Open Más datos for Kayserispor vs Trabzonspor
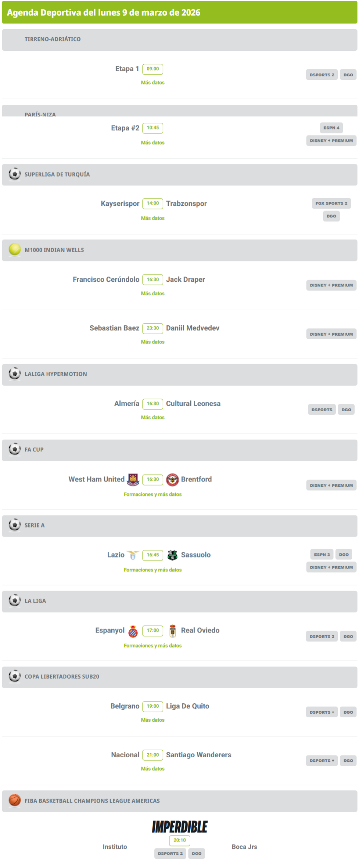 (x=153, y=218)
